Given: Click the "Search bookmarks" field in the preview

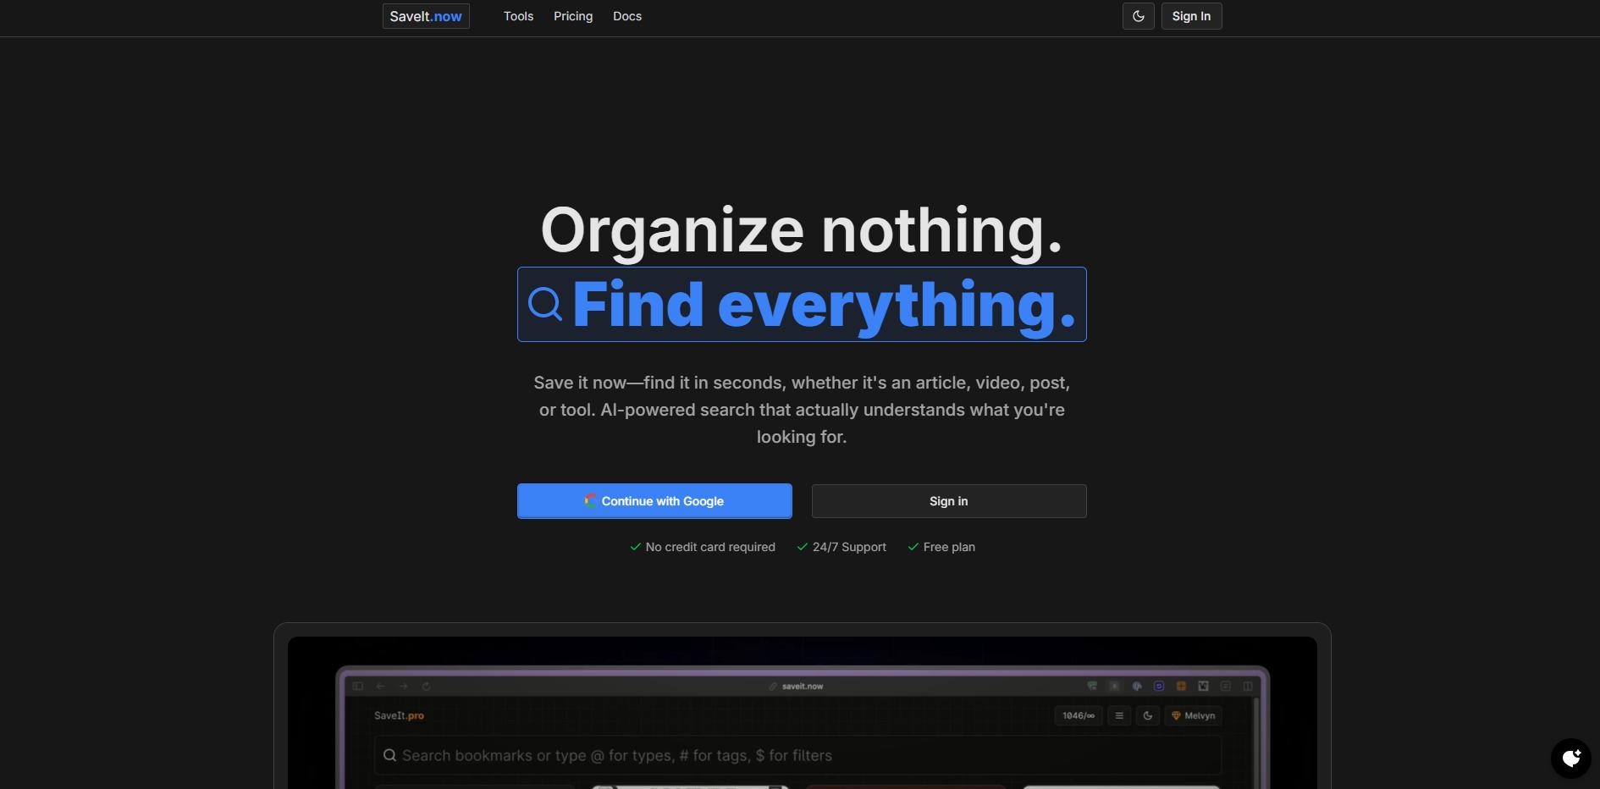Looking at the screenshot, I should [x=796, y=755].
